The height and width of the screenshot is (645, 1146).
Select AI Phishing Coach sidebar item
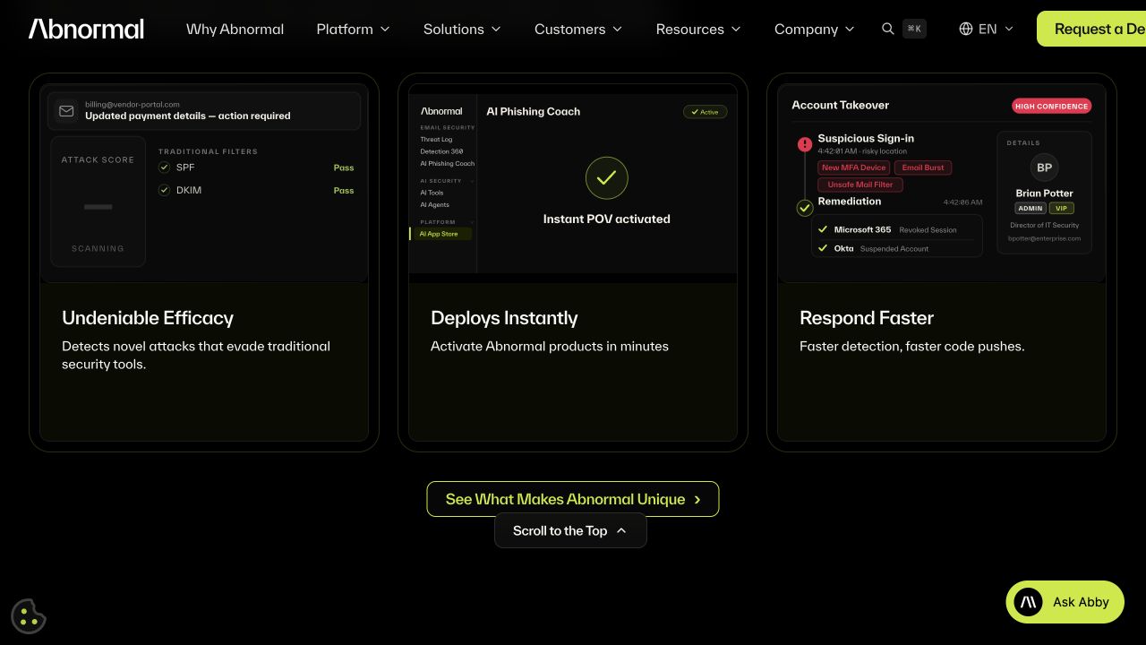point(448,164)
